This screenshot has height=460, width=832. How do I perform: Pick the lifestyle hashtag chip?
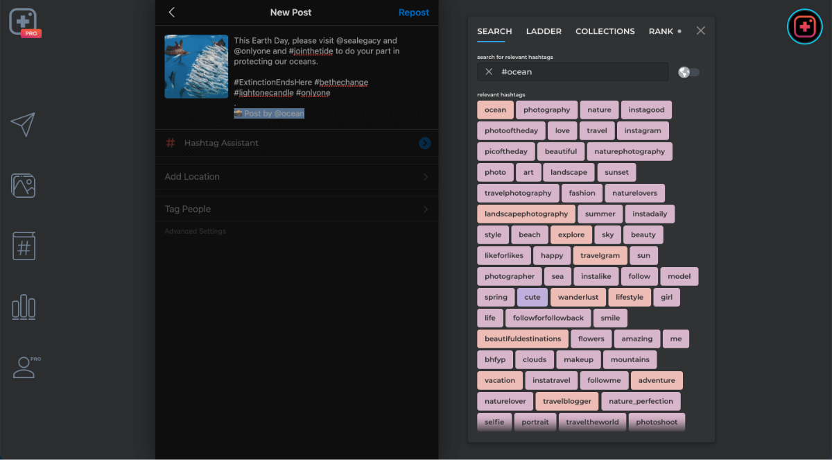[x=630, y=297]
